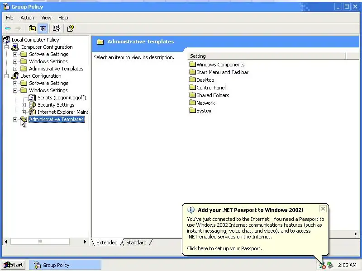Image resolution: width=362 pixels, height=271 pixels.
Task: Close the .NET Passport balloon notification
Action: (x=323, y=209)
